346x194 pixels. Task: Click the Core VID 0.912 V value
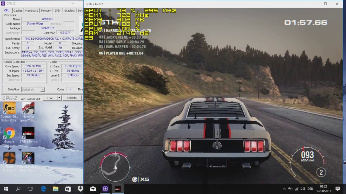coord(65,33)
